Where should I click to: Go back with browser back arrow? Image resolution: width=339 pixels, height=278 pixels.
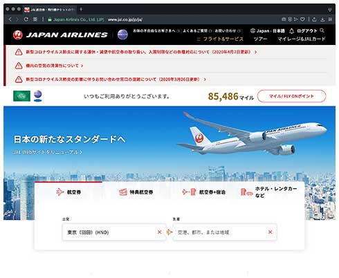pos(10,19)
